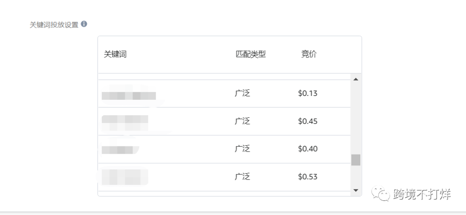Click the keyword list scrollbar thumb
Viewport: 466px width, 215px height.
(x=356, y=160)
